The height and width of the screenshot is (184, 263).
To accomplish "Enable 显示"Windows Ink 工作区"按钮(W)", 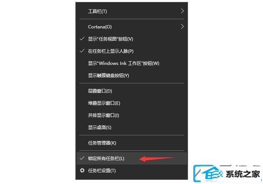I will [132, 63].
